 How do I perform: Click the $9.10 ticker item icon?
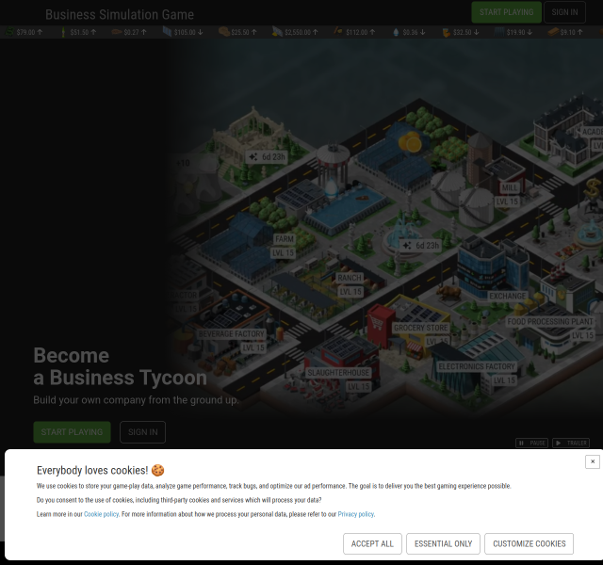pos(553,31)
